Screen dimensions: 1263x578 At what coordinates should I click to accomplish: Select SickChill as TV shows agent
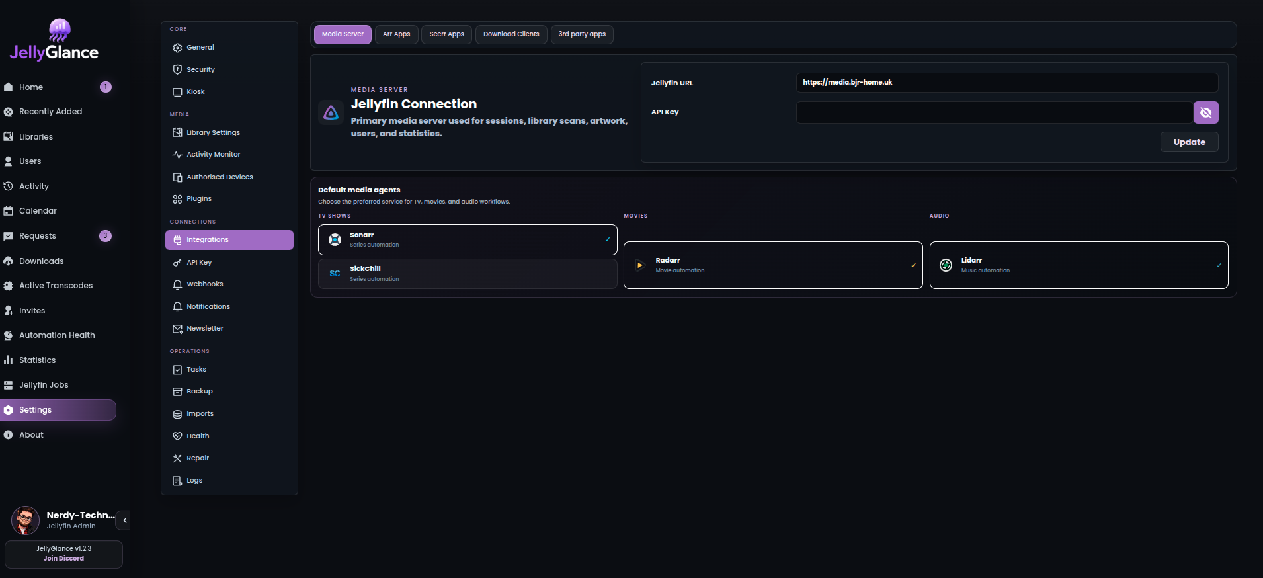click(468, 274)
